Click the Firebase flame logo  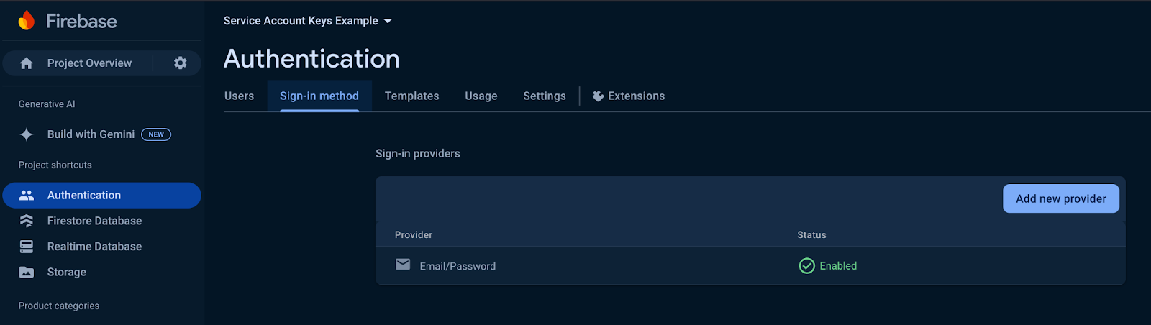click(x=27, y=21)
